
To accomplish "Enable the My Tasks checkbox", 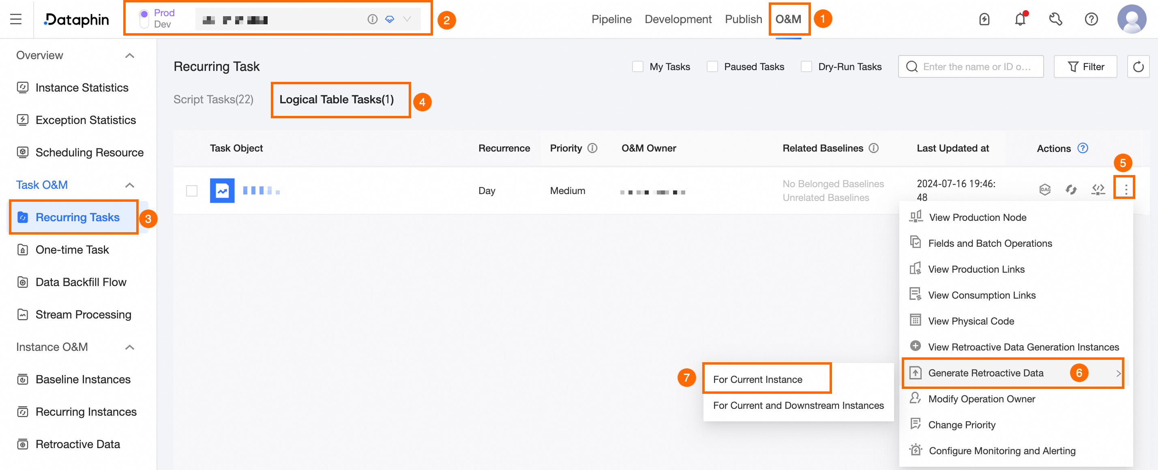I will pos(637,67).
